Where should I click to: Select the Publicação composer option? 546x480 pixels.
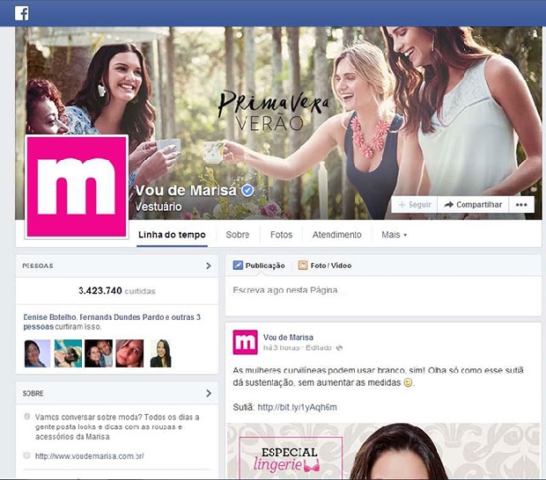[259, 265]
